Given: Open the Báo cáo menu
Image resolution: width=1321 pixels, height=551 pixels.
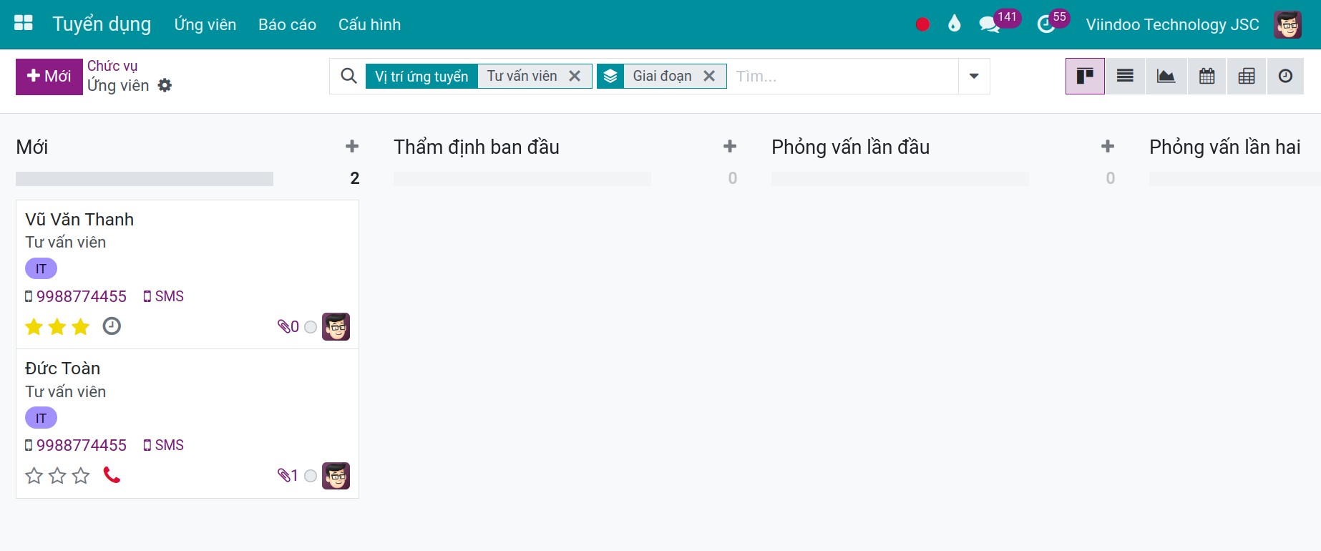Looking at the screenshot, I should point(287,24).
